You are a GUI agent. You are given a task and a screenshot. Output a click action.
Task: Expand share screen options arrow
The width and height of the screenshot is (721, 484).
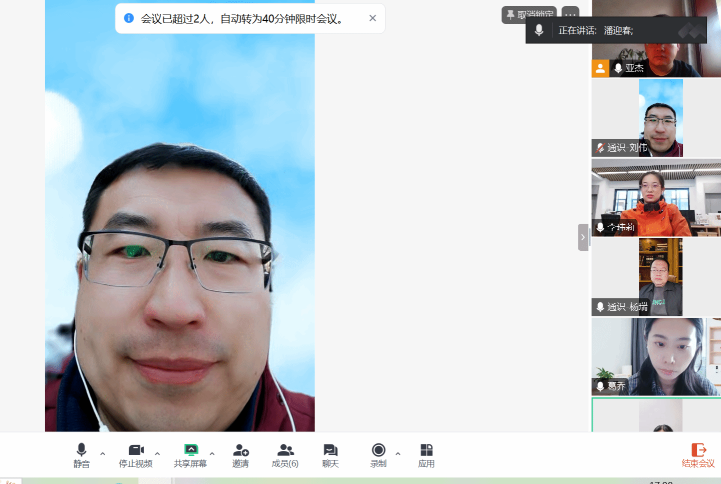point(212,454)
